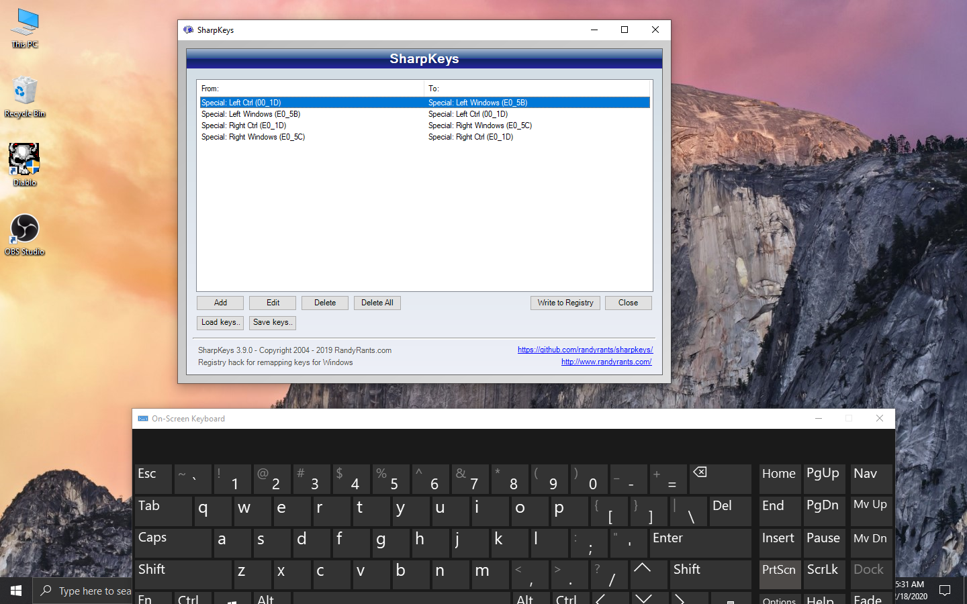Click the Delete All button

click(377, 303)
